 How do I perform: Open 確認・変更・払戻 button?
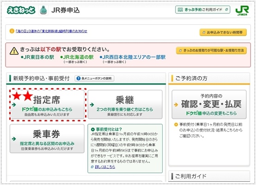[x=209, y=104]
